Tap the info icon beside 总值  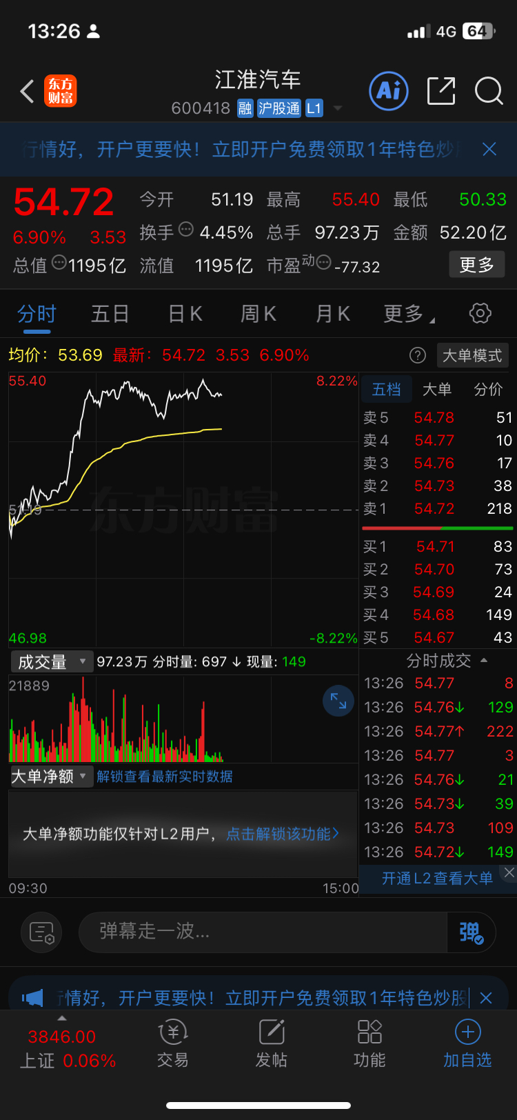pyautogui.click(x=60, y=262)
